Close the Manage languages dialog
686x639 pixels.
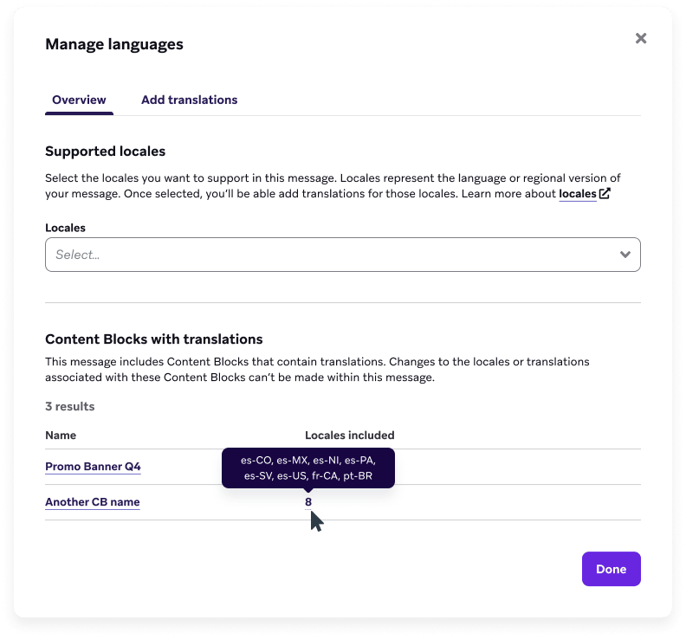641,38
